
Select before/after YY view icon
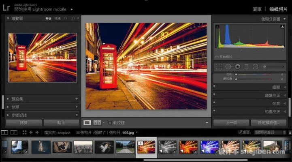coord(97,123)
